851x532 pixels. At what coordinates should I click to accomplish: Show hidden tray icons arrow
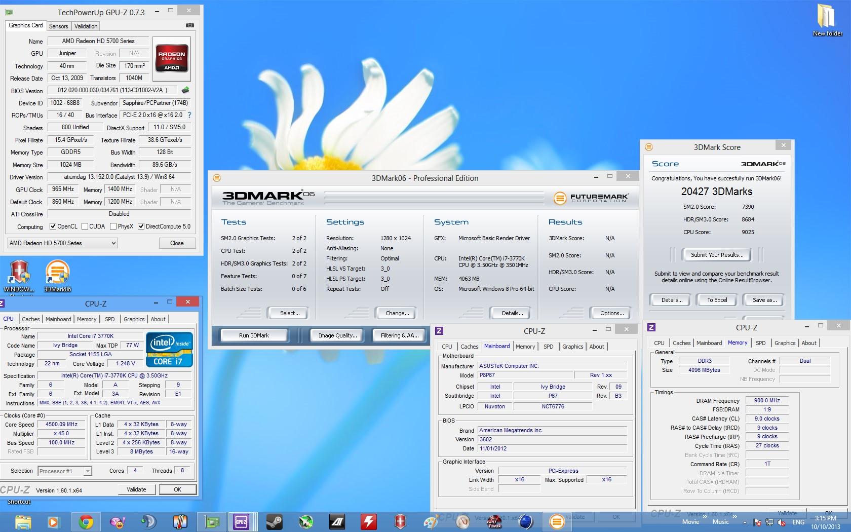click(x=745, y=522)
